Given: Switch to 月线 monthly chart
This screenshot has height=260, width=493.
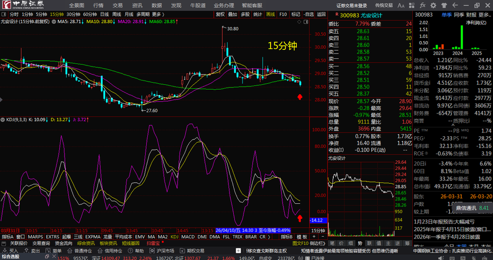Looking at the screenshot, I should [129, 14].
